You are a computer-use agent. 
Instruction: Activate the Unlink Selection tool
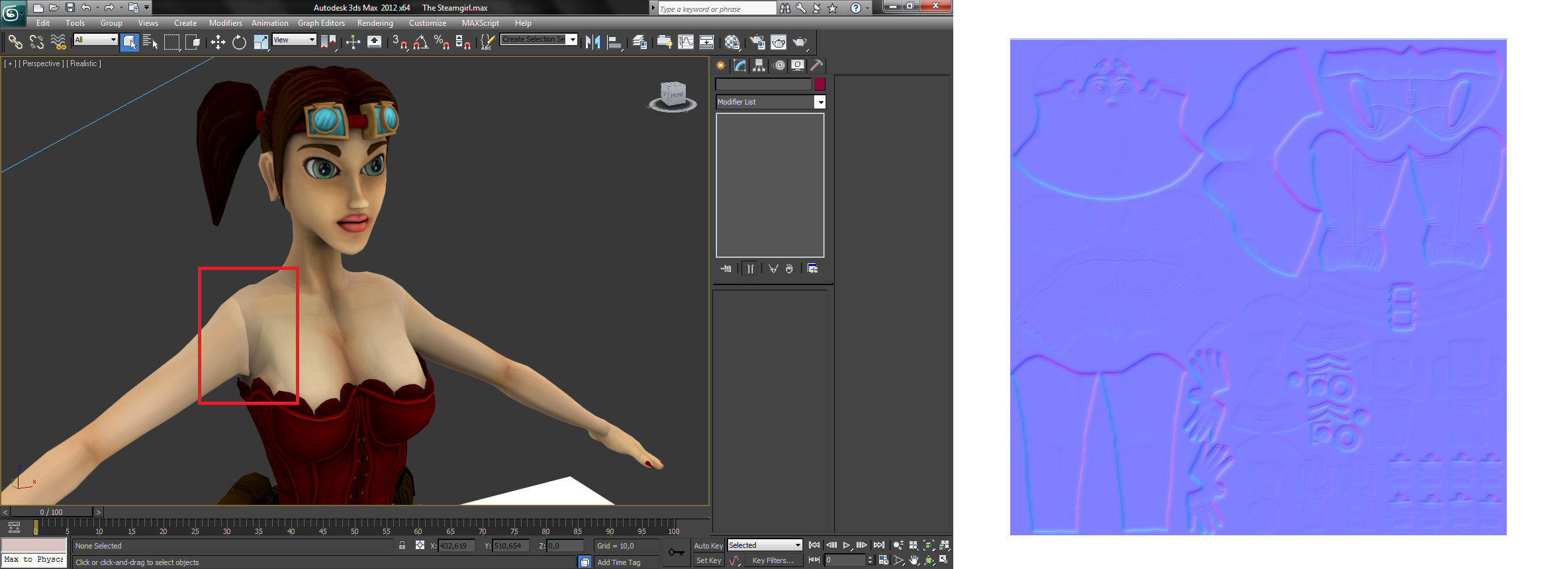coord(36,42)
